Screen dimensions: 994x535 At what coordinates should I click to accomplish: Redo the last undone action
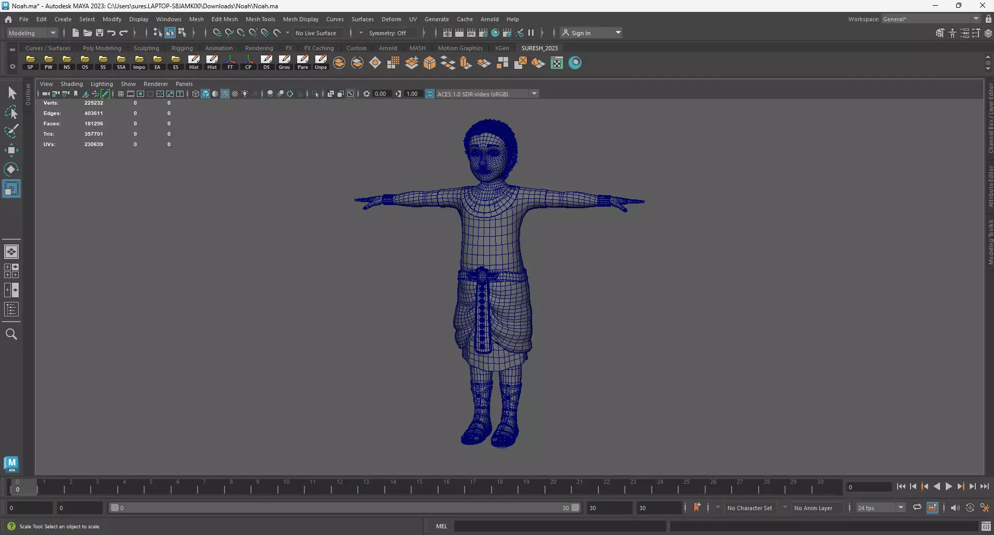(x=123, y=33)
